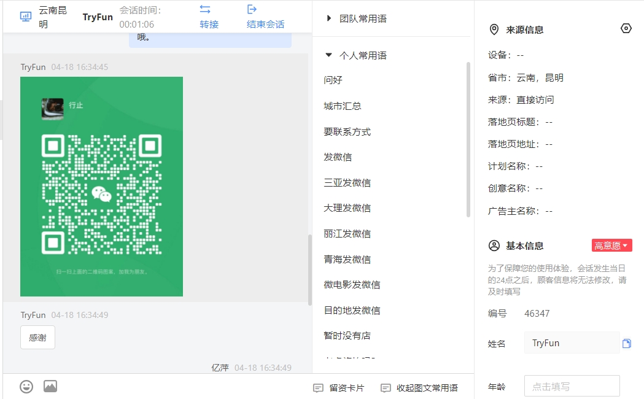The height and width of the screenshot is (399, 644).
Task: Open the 高意愿 intent dropdown
Action: pyautogui.click(x=611, y=246)
